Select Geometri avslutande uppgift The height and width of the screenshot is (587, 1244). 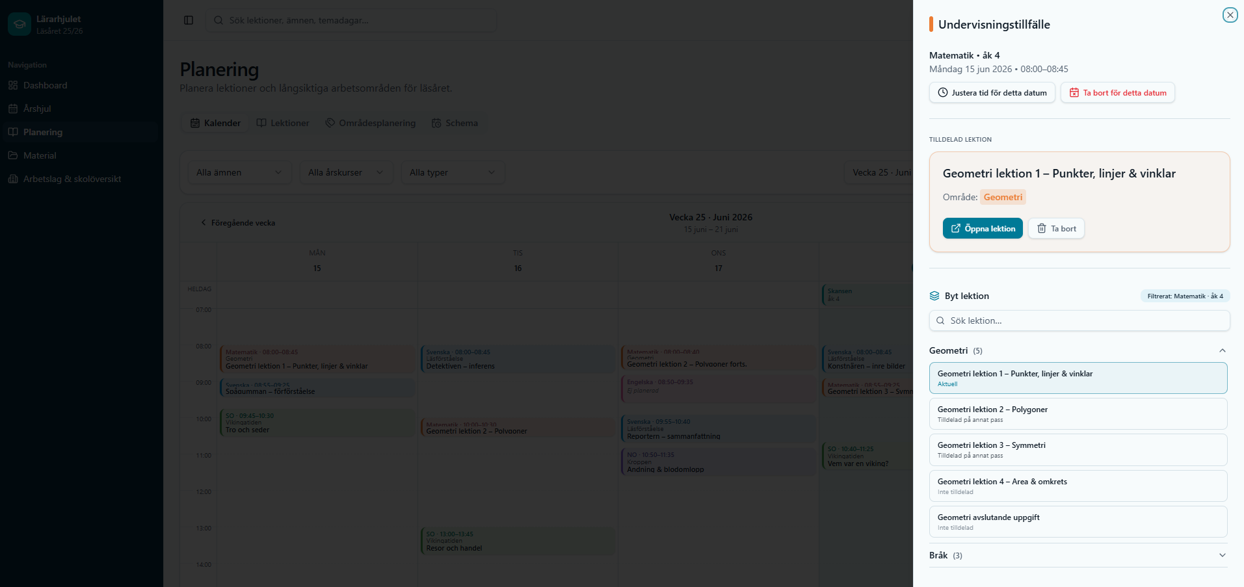coord(1078,521)
